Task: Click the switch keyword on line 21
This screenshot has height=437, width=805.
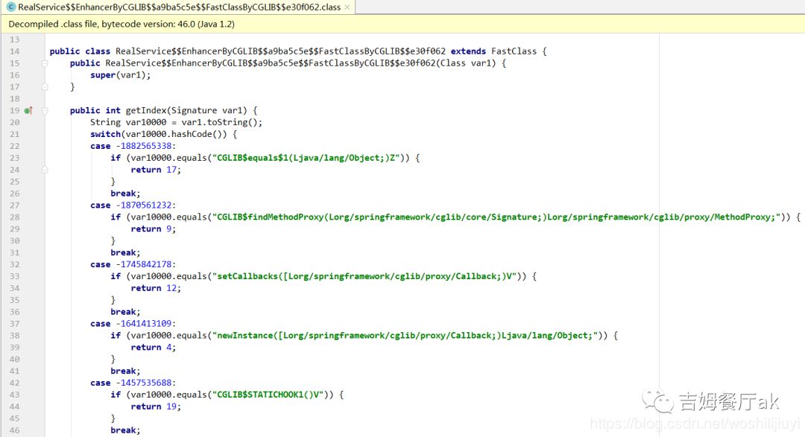Action: (105, 134)
